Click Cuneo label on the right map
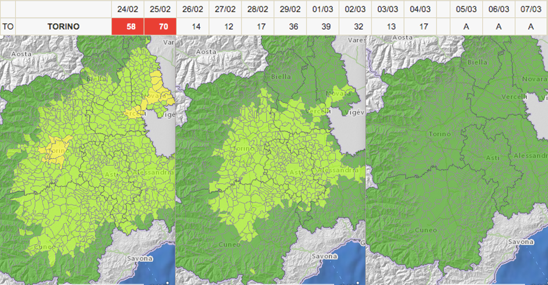The image size is (548, 285). [426, 230]
